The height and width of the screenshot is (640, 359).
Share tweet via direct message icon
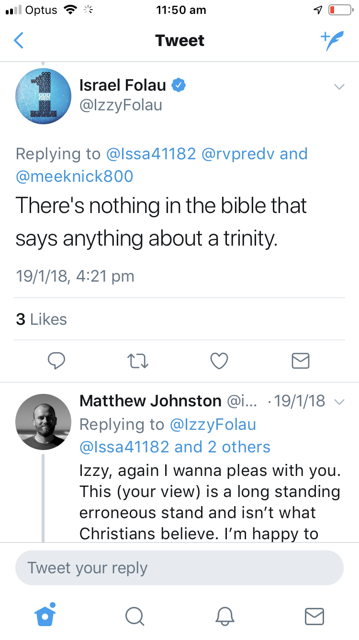tap(301, 360)
